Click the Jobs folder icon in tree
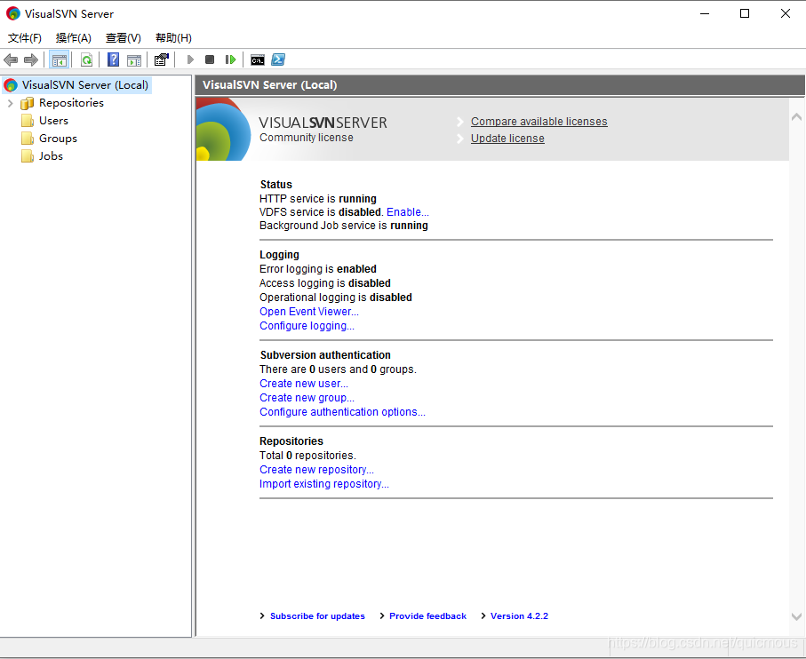The height and width of the screenshot is (659, 806). point(28,156)
